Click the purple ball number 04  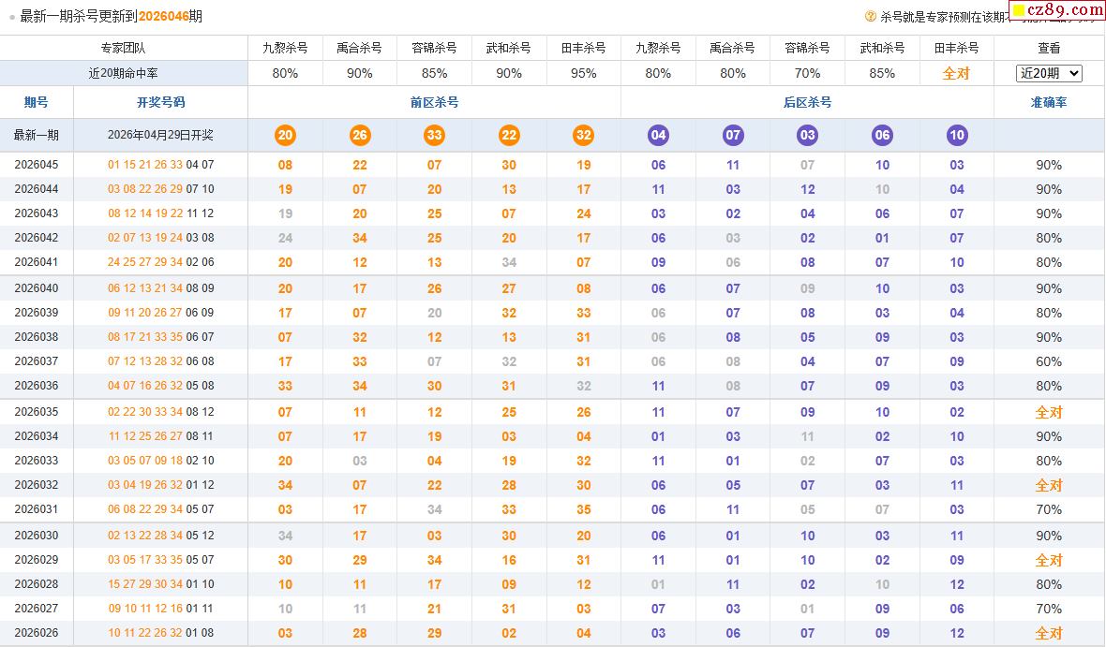point(658,135)
